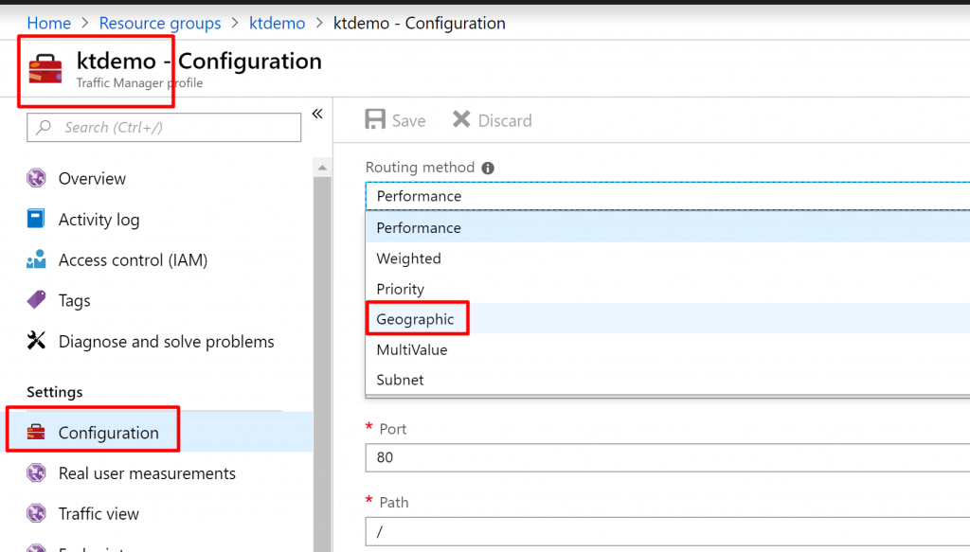This screenshot has height=552, width=970.
Task: Click the sidebar scrollbar up arrow
Action: (322, 168)
